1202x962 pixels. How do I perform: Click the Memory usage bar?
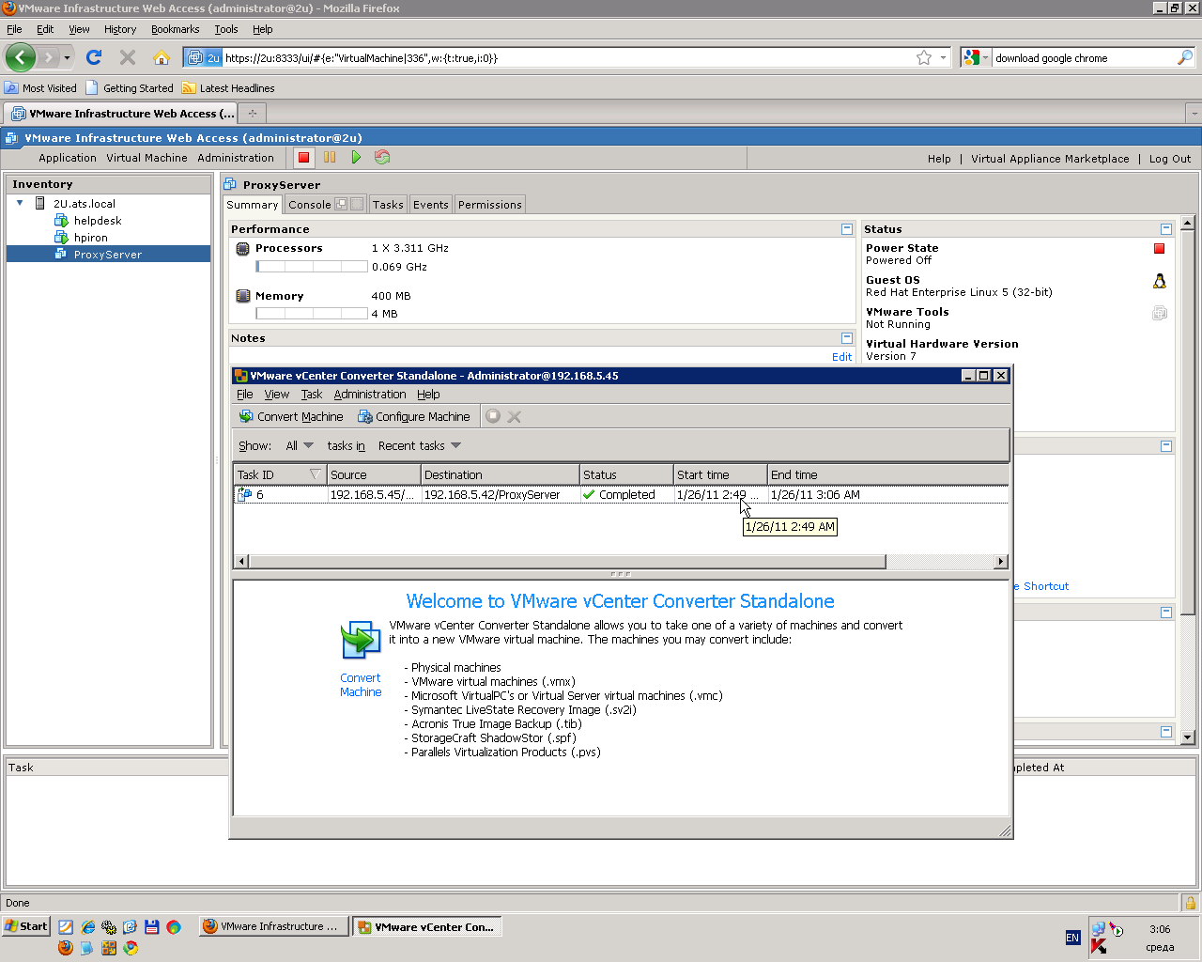pyautogui.click(x=312, y=314)
